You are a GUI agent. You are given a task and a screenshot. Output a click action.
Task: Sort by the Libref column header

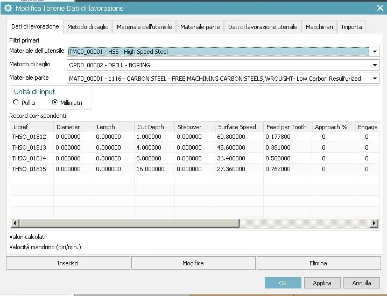pyautogui.click(x=32, y=127)
